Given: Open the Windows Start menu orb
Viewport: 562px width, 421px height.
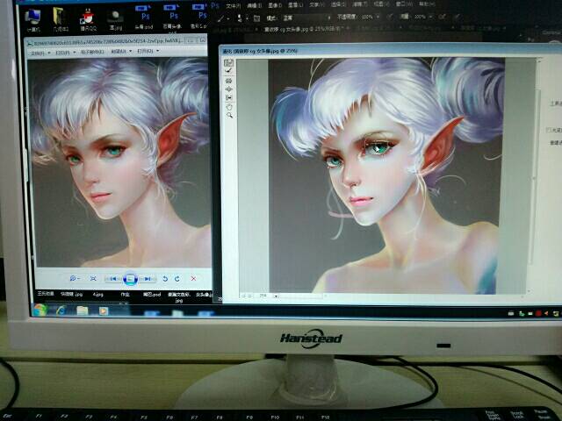Looking at the screenshot, I should [40, 310].
